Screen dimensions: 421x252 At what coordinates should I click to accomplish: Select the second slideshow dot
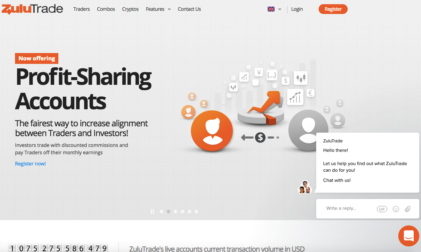click(168, 212)
